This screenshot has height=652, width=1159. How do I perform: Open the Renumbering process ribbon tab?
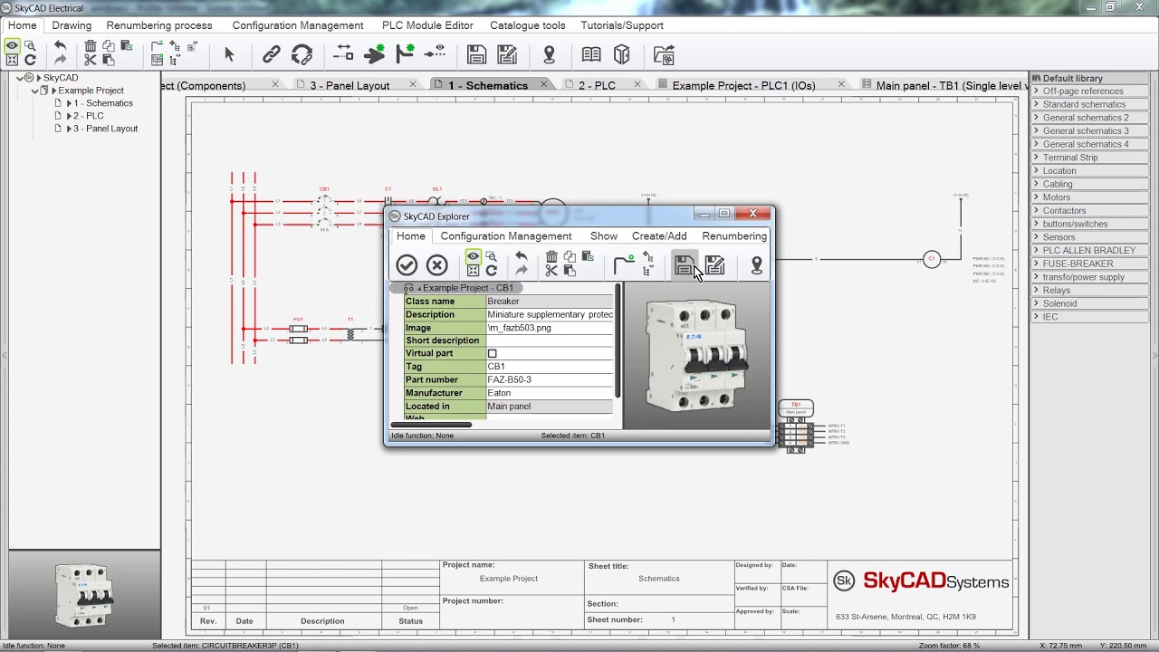tap(159, 25)
